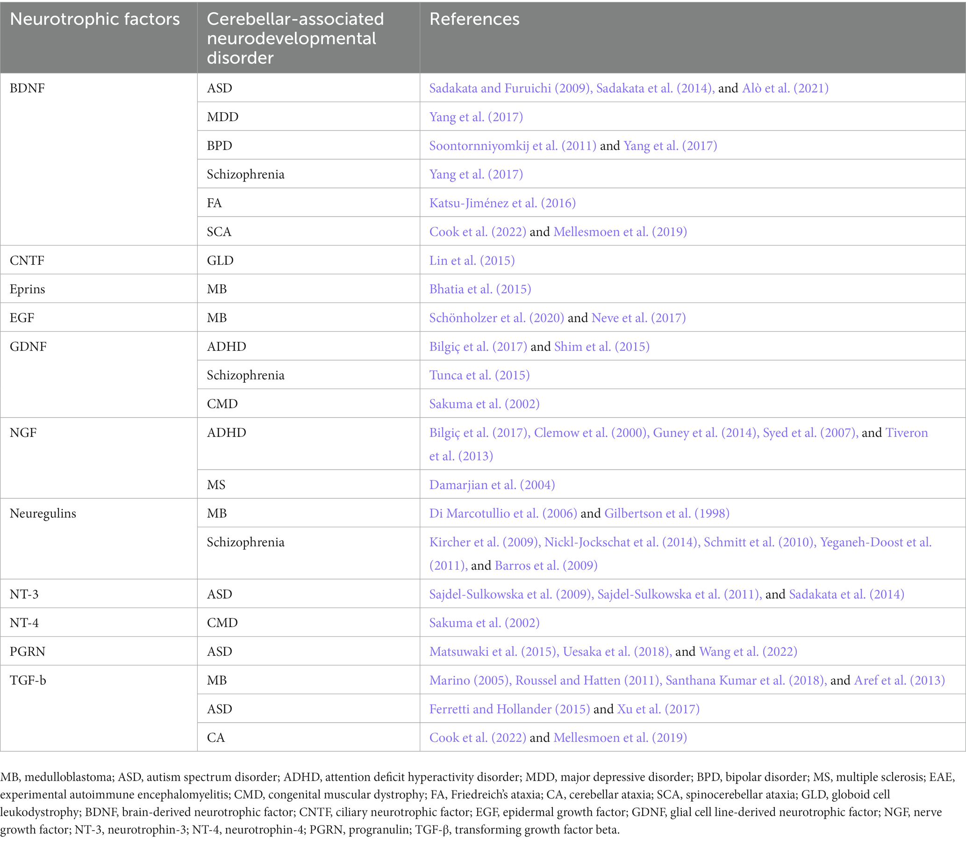Viewport: 966px width, 841px height.
Task: Select the SCA disorder cell
Action: 308,231
